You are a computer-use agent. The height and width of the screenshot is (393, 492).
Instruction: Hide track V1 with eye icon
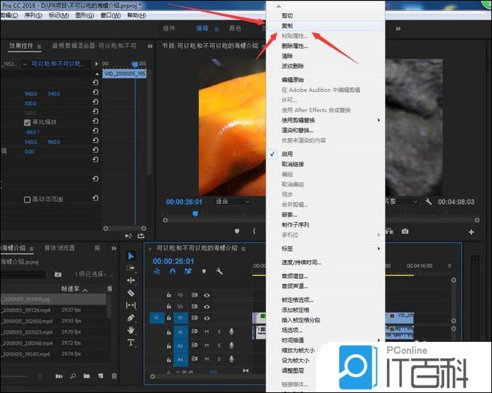[x=207, y=318]
